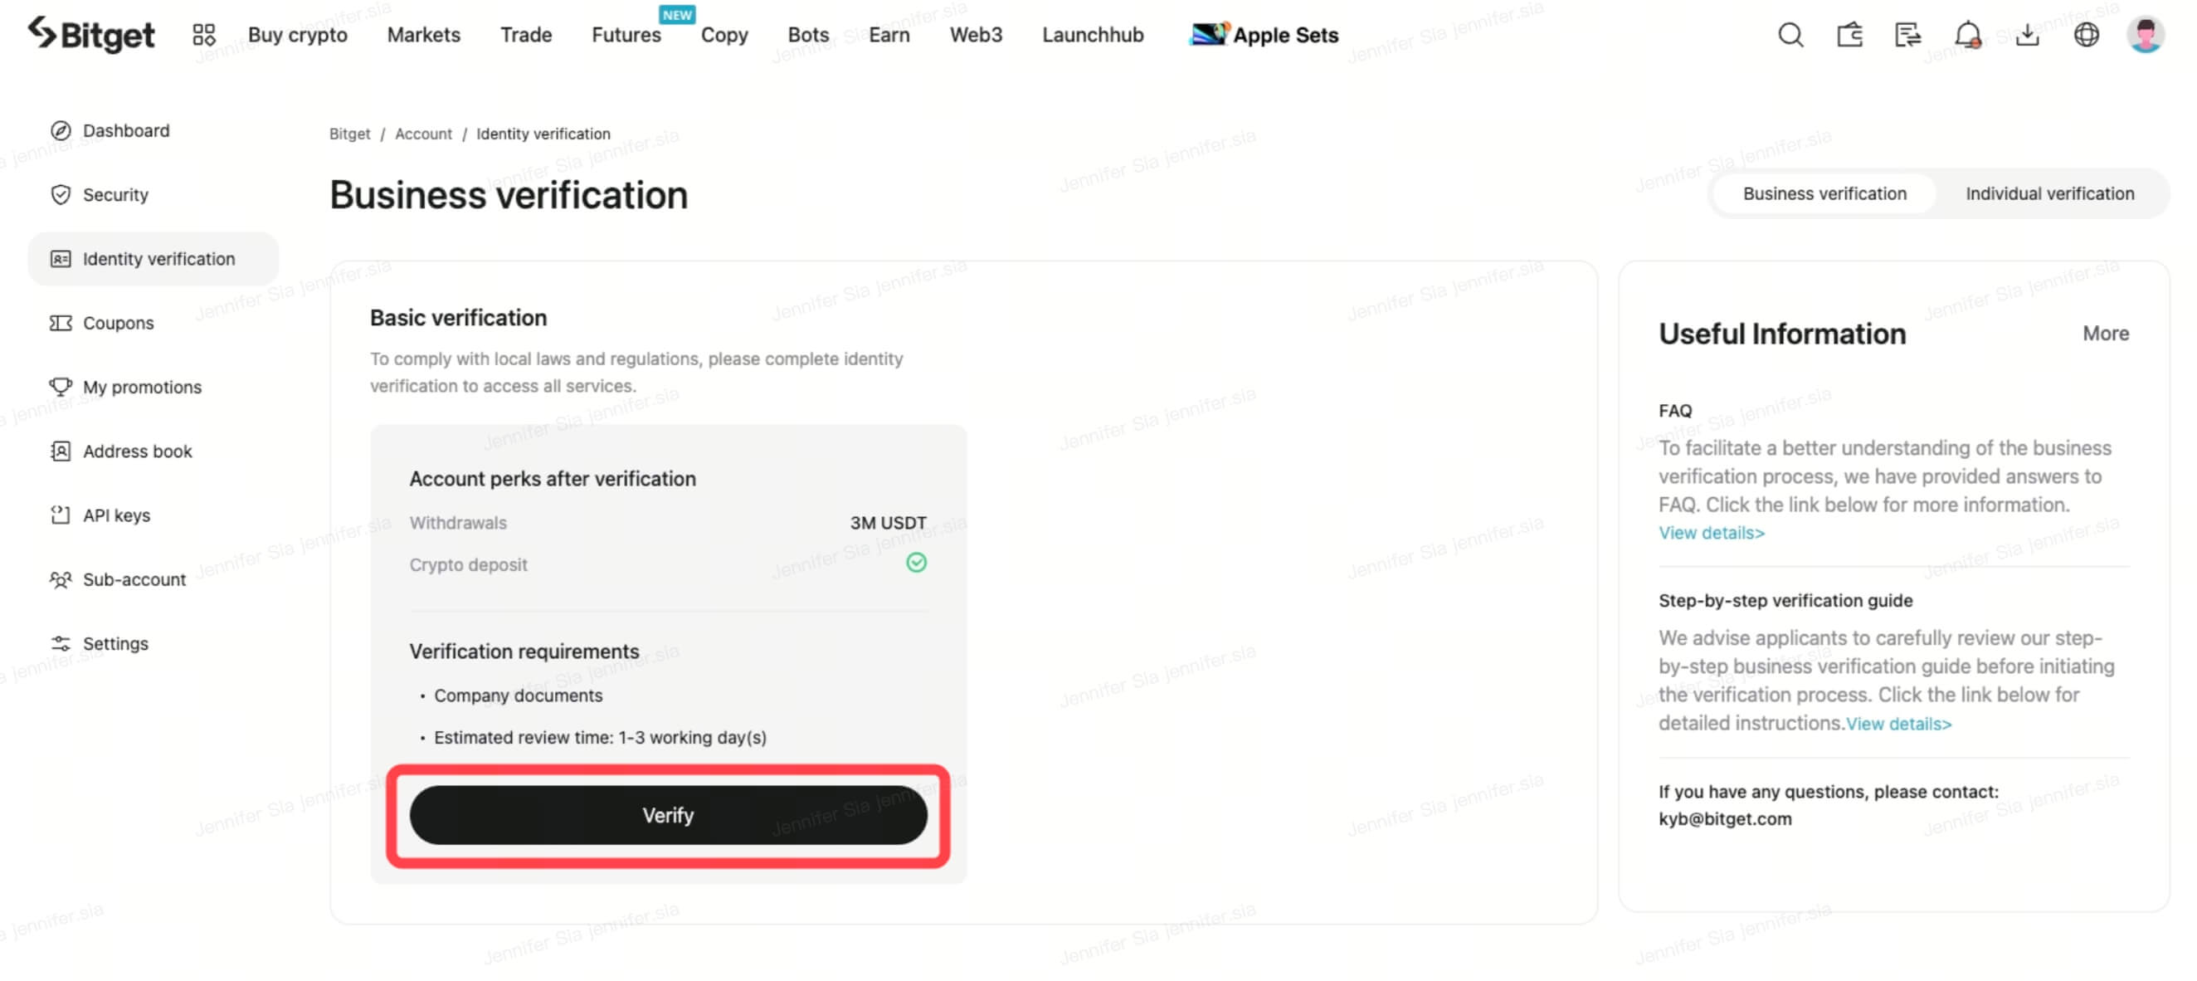Click the Sub-account sidebar icon
Screen dimensions: 2197x981
pos(59,578)
